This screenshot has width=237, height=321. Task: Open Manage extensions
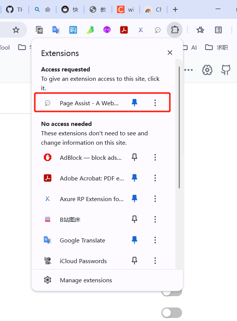[x=86, y=280]
